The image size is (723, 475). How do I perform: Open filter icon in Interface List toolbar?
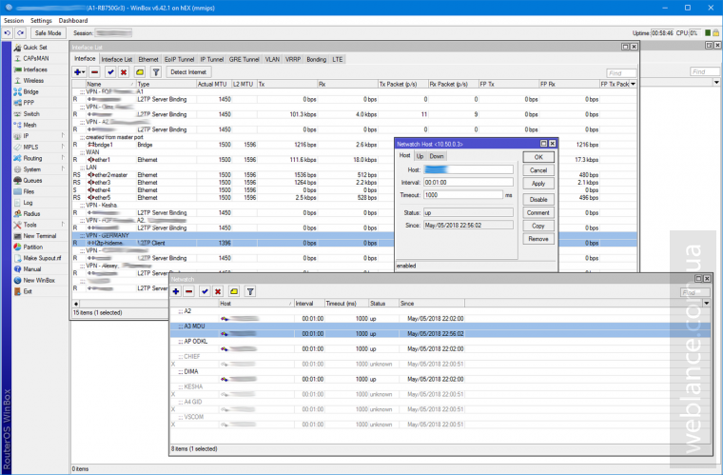[x=156, y=72]
